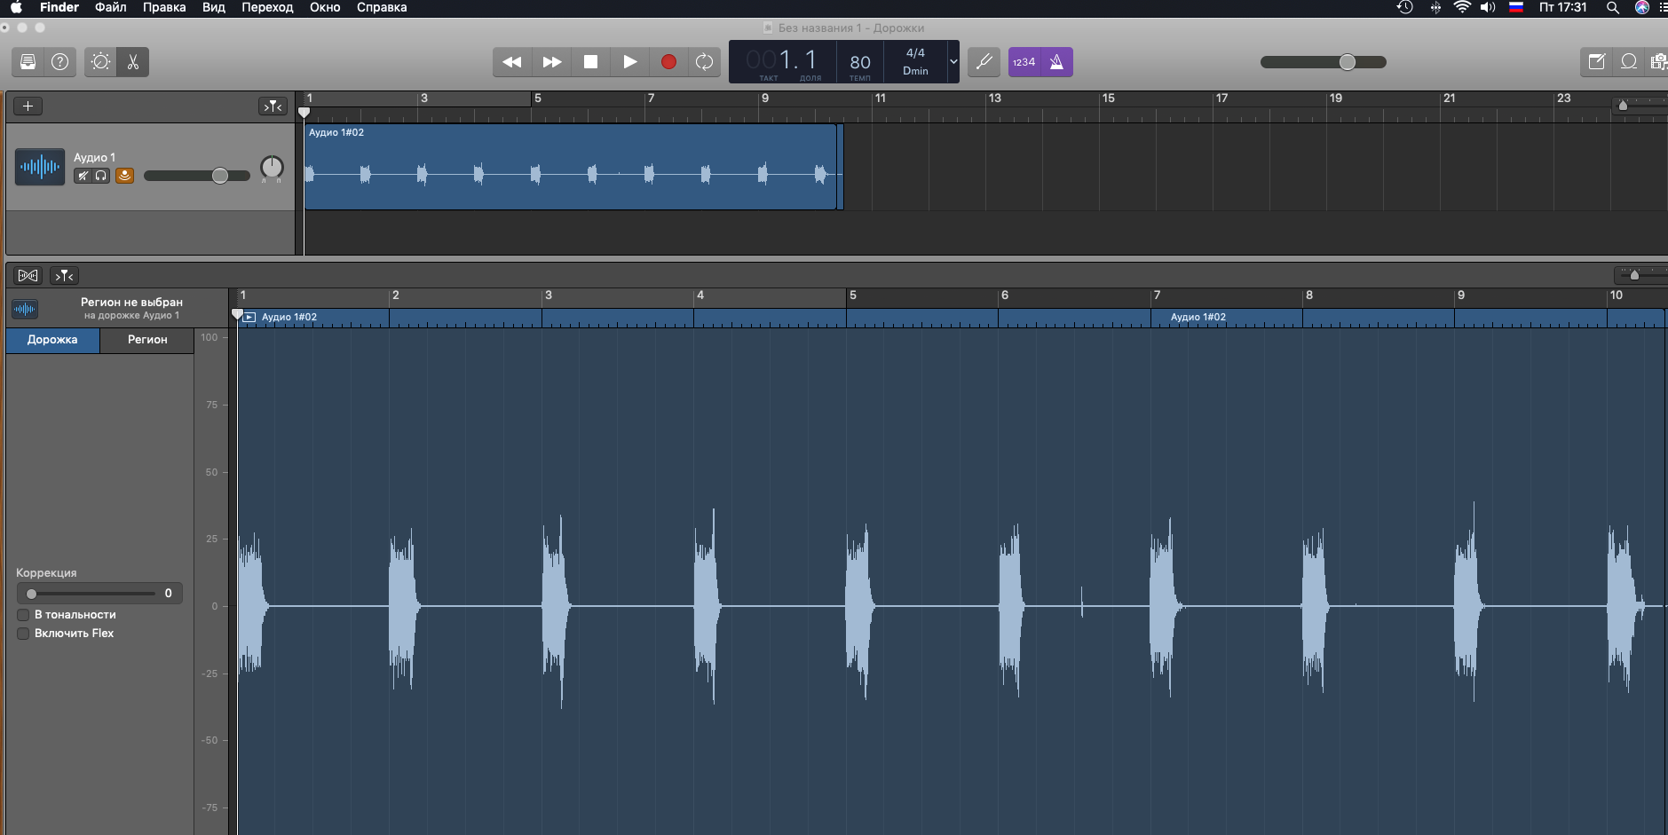The image size is (1668, 835).
Task: Open the tuner fork icon
Action: pyautogui.click(x=984, y=62)
